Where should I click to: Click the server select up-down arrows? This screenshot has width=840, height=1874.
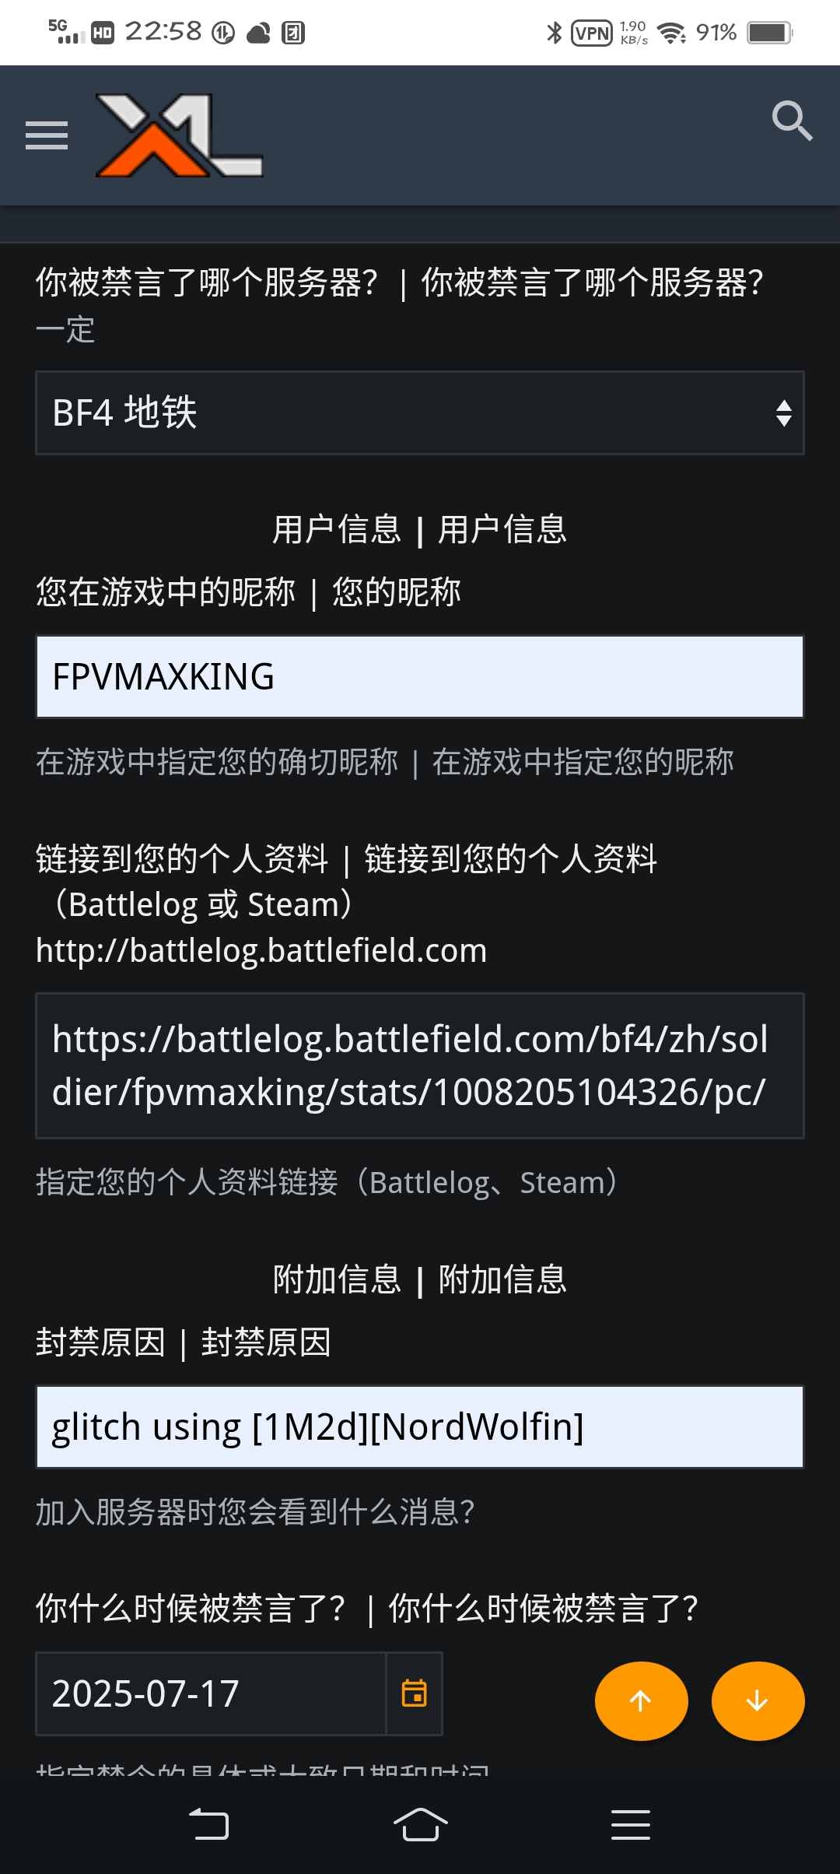[783, 412]
